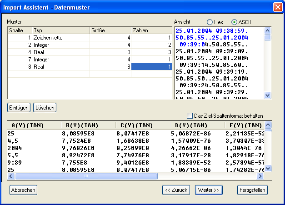The width and height of the screenshot is (285, 205).
Task: Select the ASCII view radio button
Action: point(234,22)
